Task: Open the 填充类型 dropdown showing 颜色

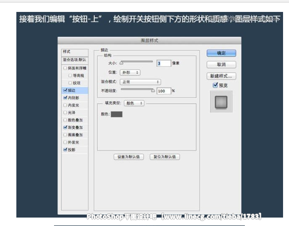Action: tap(134, 103)
